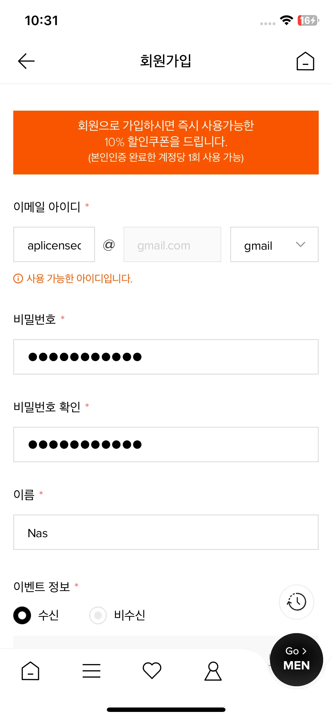332x719 pixels.
Task: Tap the info icon beside availability message
Action: coord(18,278)
